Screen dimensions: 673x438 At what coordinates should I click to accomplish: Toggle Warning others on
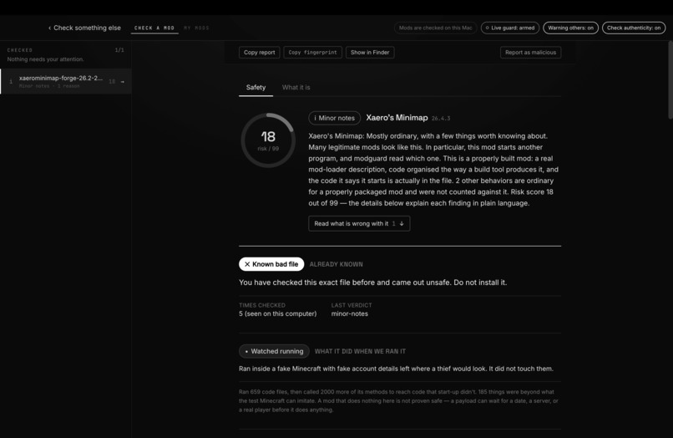(570, 28)
